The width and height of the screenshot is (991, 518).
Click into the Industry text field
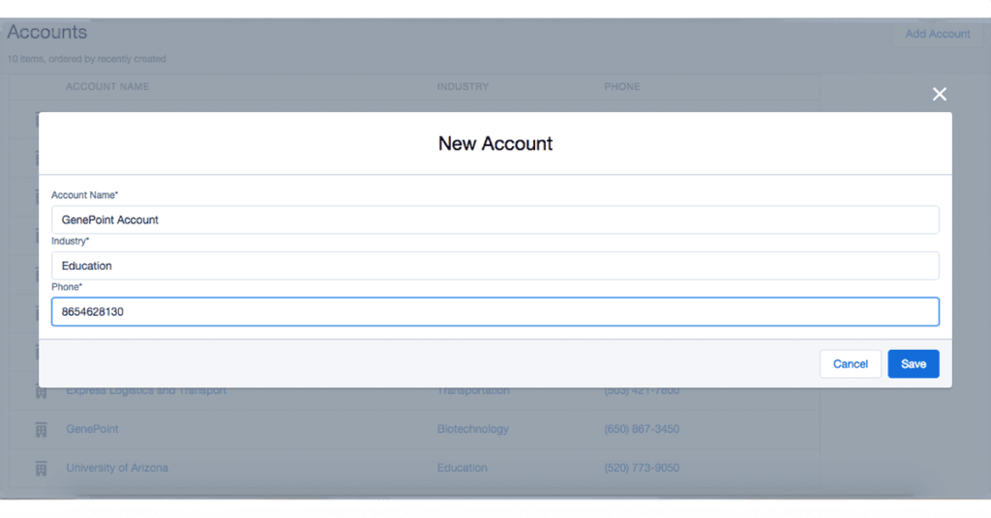pyautogui.click(x=495, y=266)
